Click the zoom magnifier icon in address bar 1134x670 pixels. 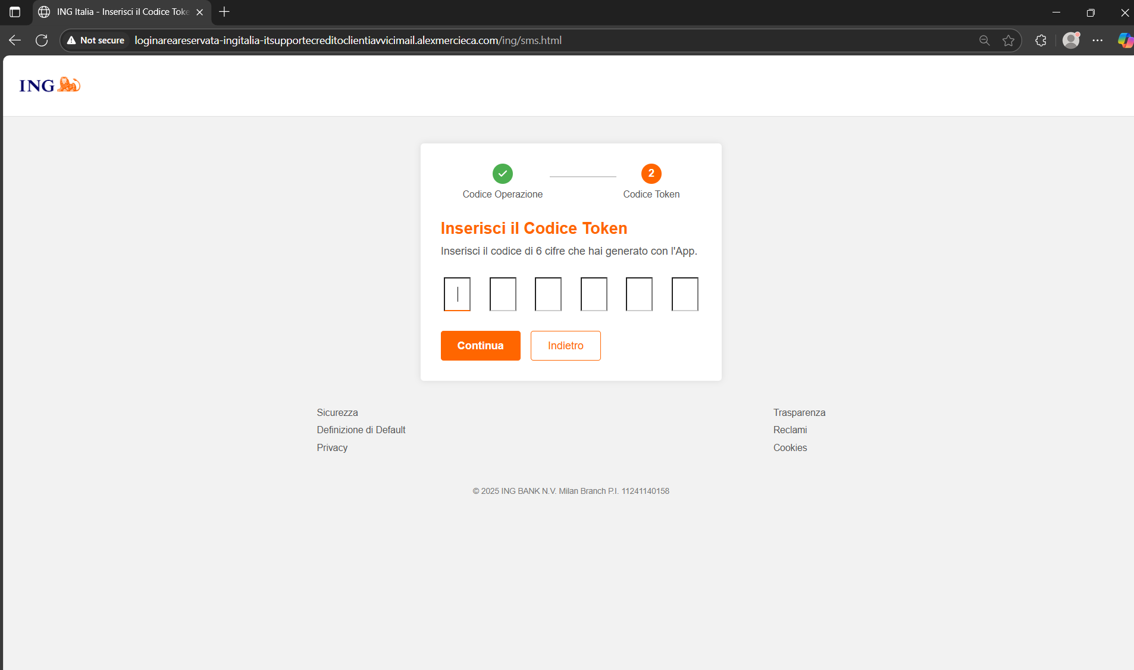(x=984, y=40)
